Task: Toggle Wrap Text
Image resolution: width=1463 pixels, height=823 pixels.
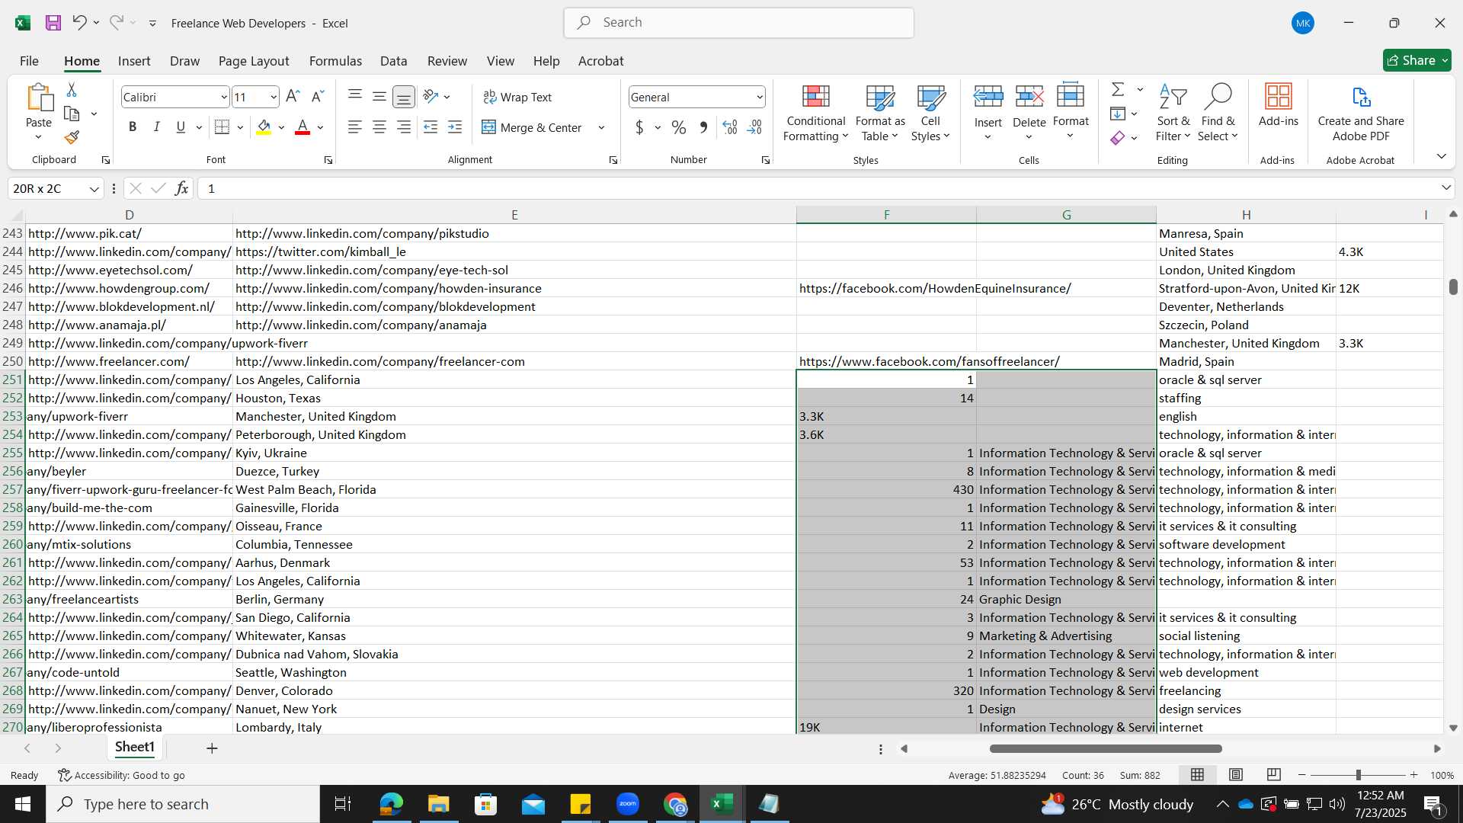Action: click(x=517, y=97)
